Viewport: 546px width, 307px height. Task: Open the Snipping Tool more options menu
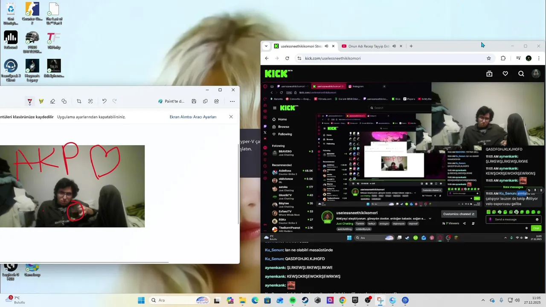coord(232,101)
